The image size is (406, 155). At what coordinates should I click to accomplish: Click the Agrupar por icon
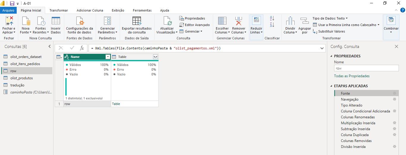304,21
